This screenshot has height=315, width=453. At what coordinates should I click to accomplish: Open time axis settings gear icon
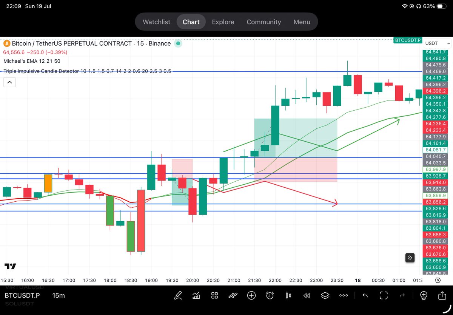[x=438, y=280]
